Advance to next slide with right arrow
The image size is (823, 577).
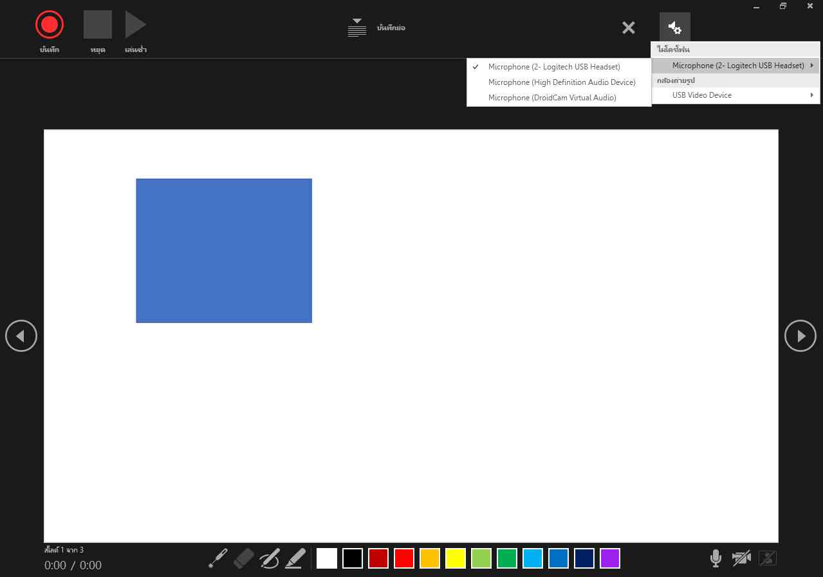click(800, 336)
